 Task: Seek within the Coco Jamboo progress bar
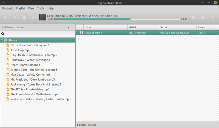point(117,19)
